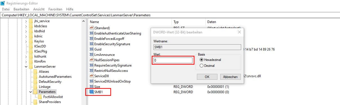The image size is (340, 105).
Task: Select the LanmanServer tree item
Action: (x=45, y=67)
